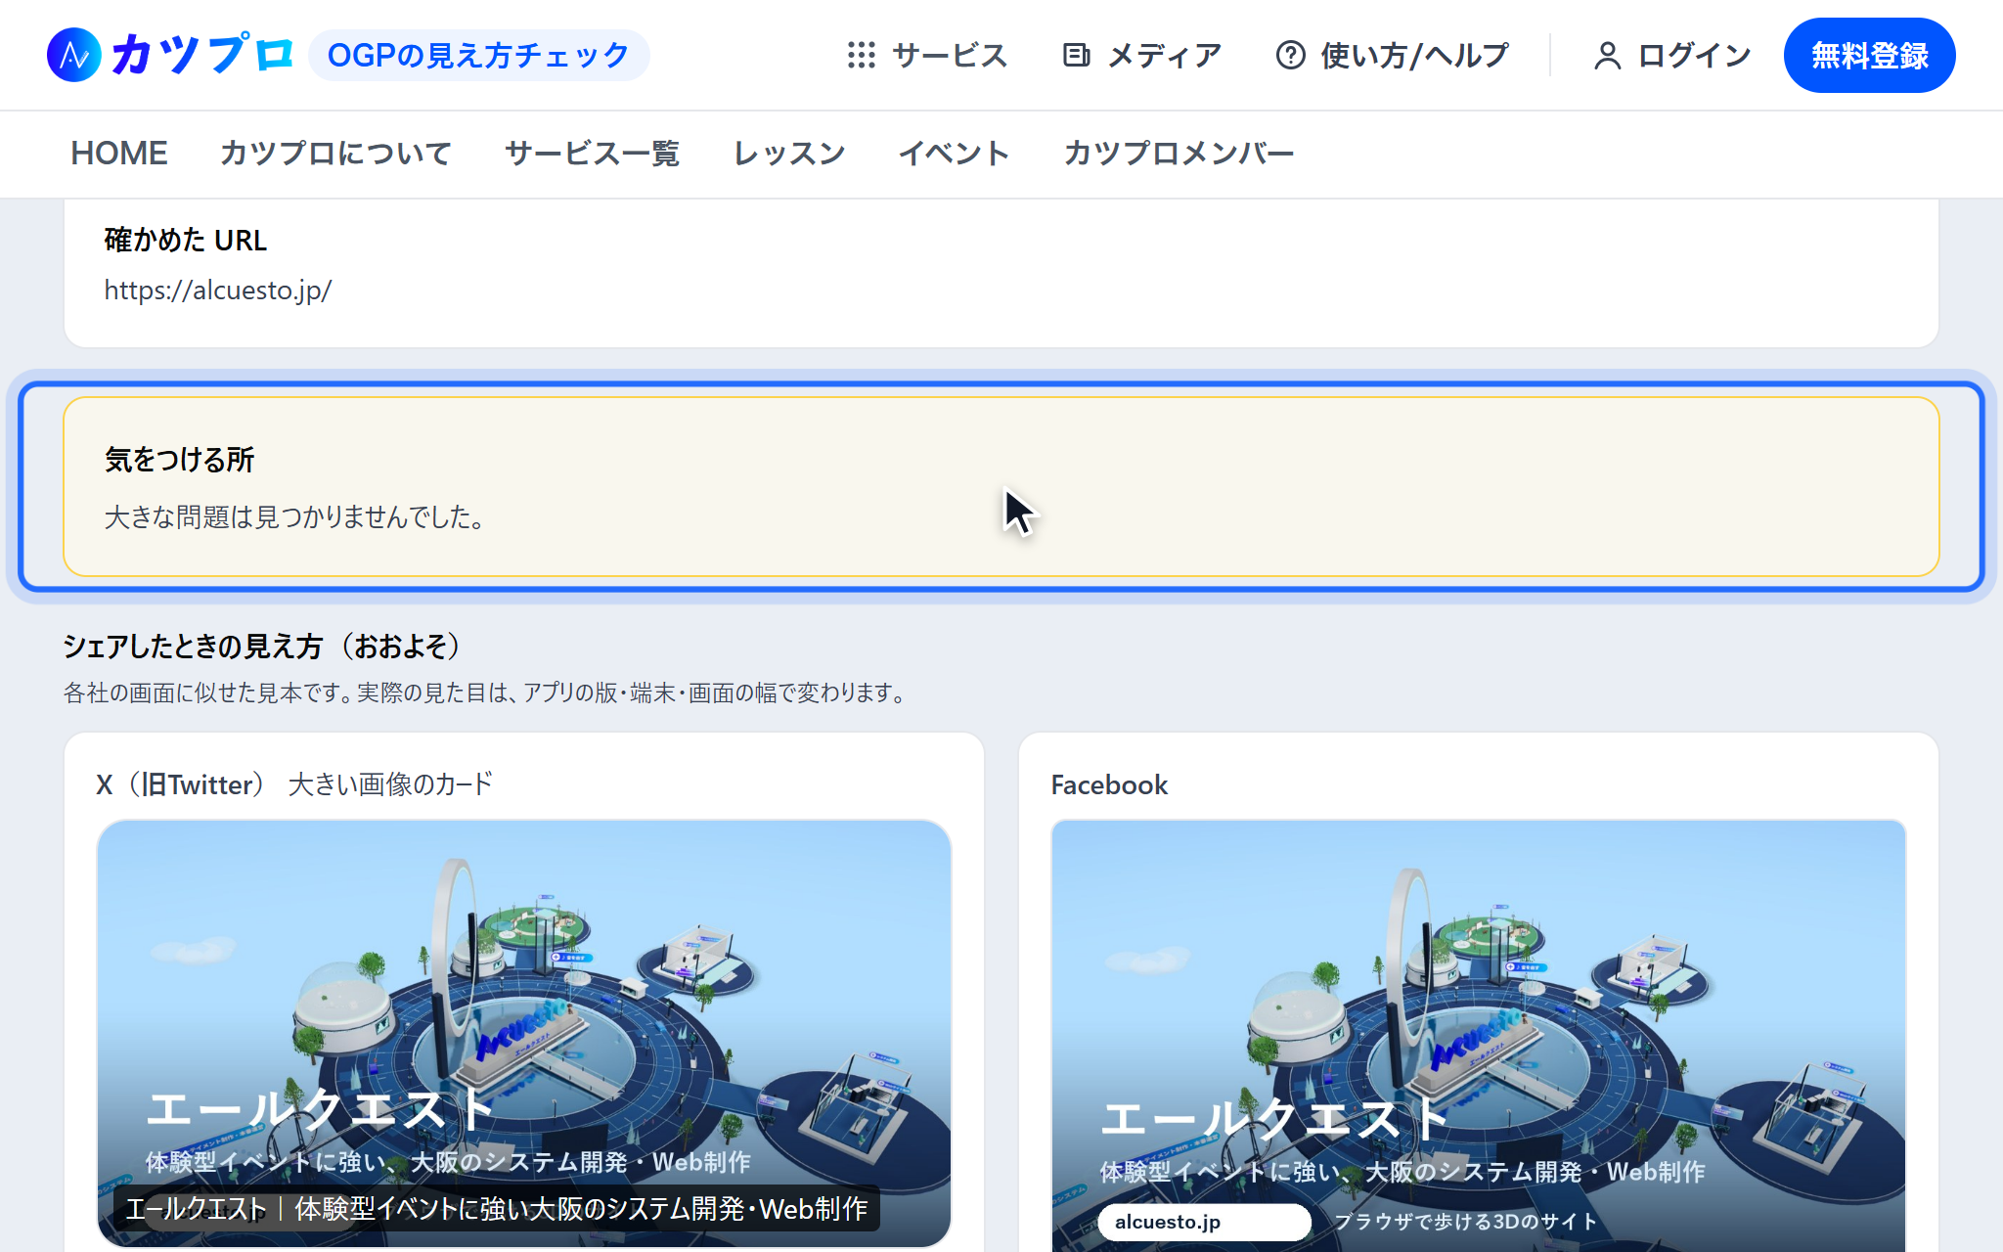Screen dimensions: 2003x1252
Task: Click the 無料登録 button
Action: point(1869,56)
